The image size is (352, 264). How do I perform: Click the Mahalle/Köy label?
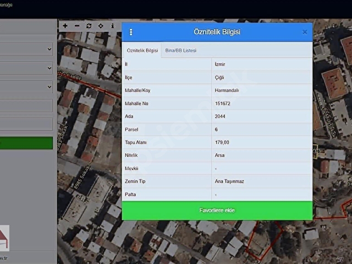[x=137, y=90]
